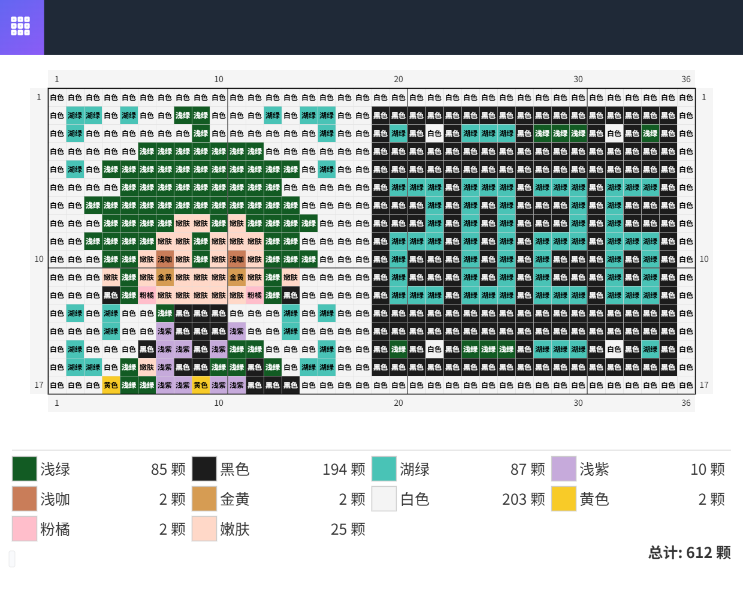
Task: Select the 黄色 yellow legend swatch
Action: coord(564,499)
